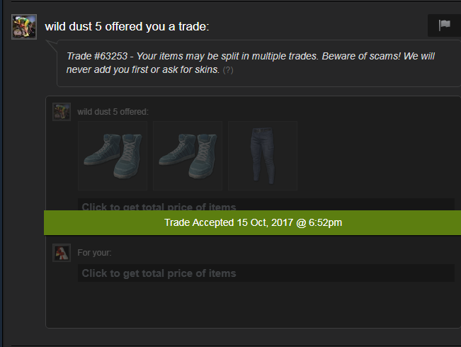Click the Trade #63253 message text
Screen dimensions: 461x347
251,63
